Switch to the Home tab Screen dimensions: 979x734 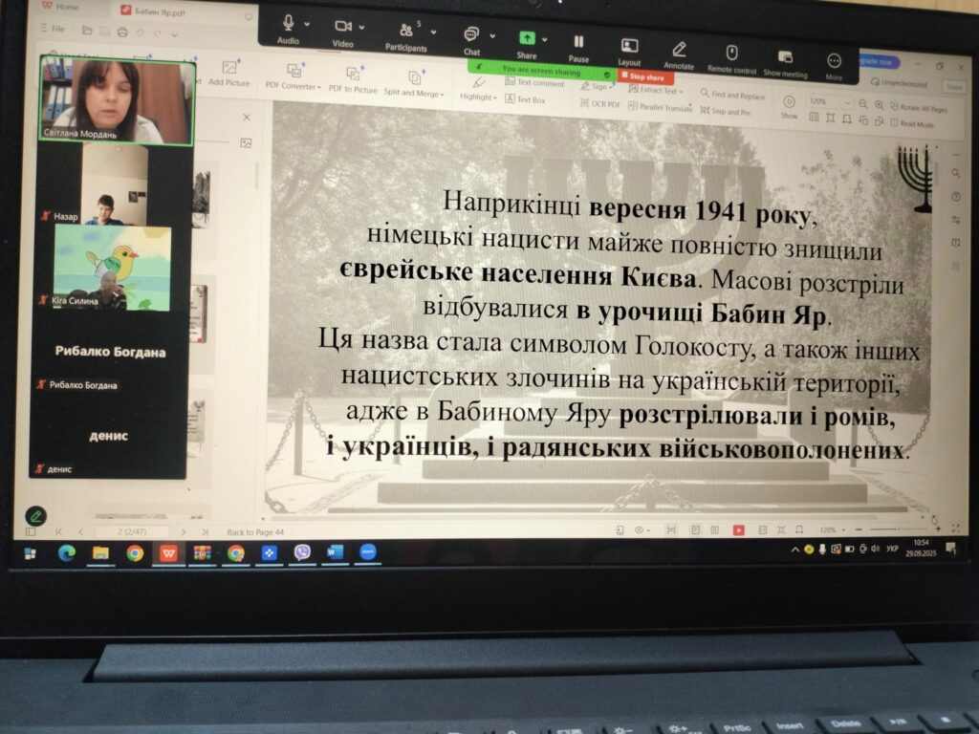point(62,7)
